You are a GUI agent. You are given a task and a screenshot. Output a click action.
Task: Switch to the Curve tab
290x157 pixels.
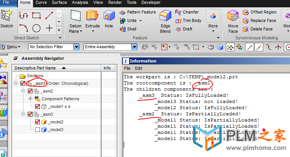point(41,3)
